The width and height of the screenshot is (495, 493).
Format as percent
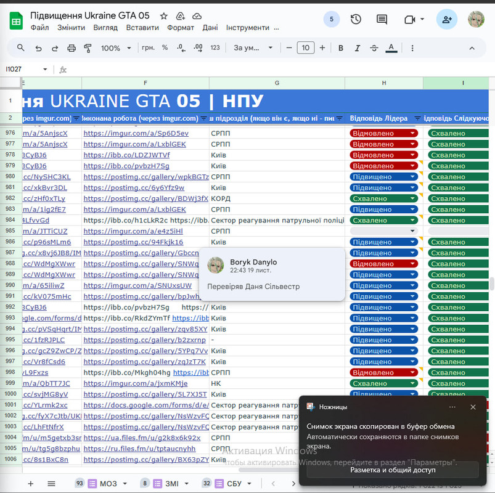(x=165, y=47)
